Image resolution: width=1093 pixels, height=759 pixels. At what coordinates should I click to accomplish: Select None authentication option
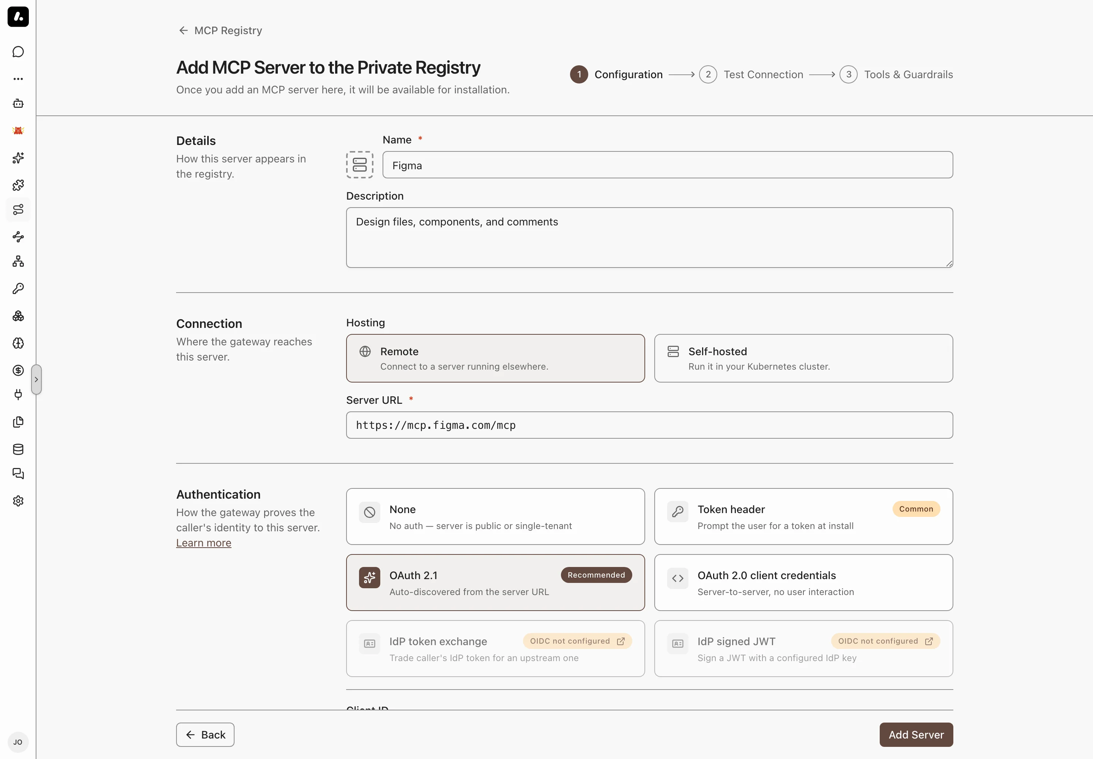pos(495,517)
